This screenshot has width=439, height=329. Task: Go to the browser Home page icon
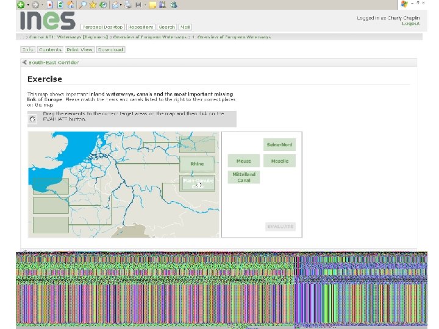pos(71,4)
